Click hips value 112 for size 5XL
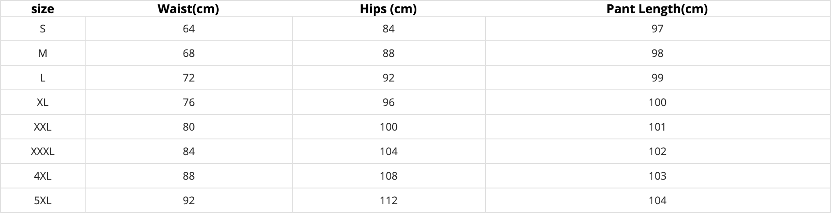 (389, 201)
